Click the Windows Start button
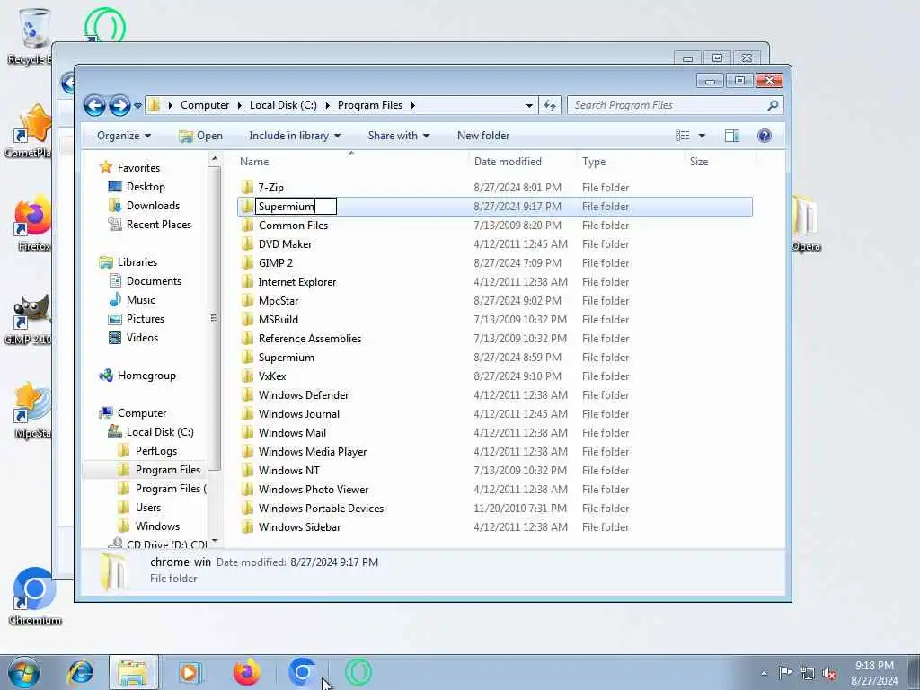The width and height of the screenshot is (920, 690). pos(24,672)
